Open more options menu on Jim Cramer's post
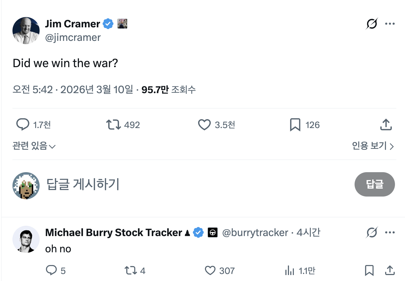This screenshot has height=281, width=405. pos(390,24)
